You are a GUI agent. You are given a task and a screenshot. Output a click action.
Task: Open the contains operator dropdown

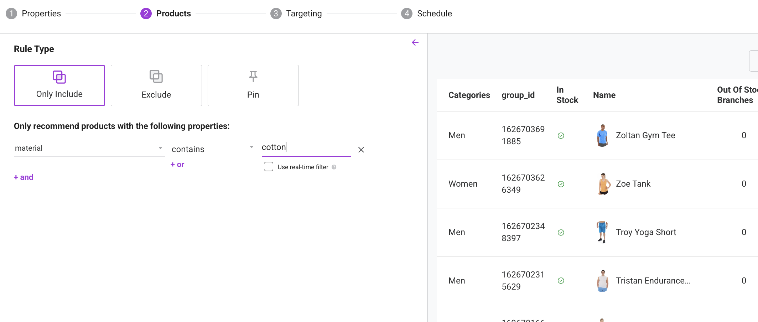click(x=213, y=149)
